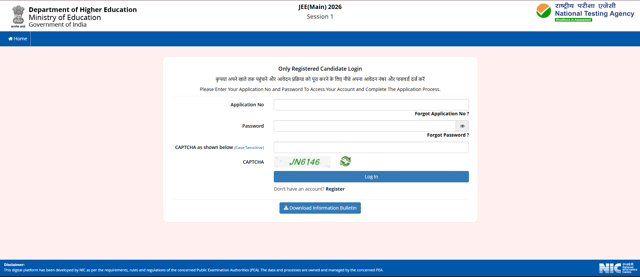Click the JEE(Main) 2026 heading
This screenshot has width=640, height=277.
coord(320,7)
